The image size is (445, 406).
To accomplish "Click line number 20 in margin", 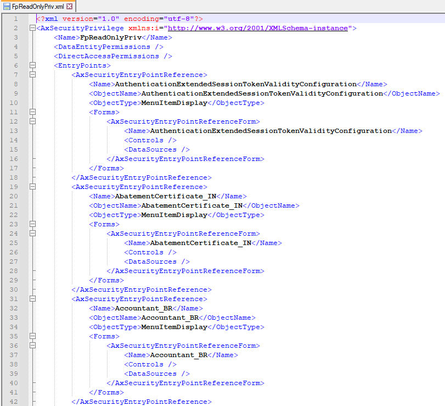I will pos(14,196).
